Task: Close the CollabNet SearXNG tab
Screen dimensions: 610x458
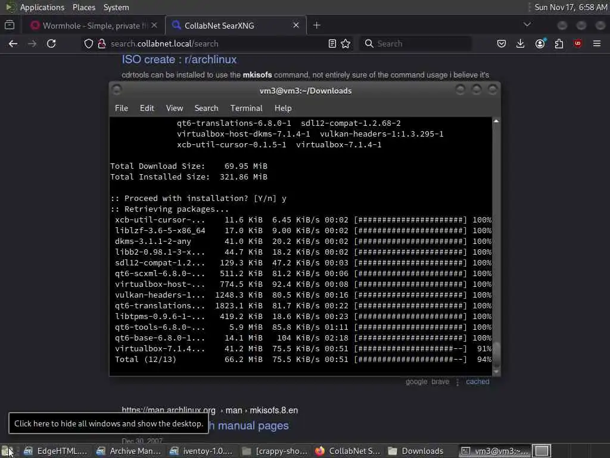Action: 296,25
